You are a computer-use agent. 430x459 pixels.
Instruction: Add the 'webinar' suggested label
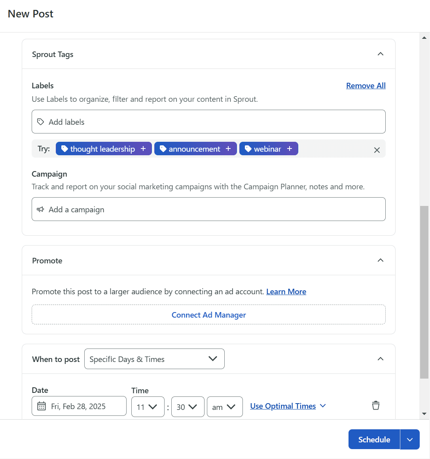(269, 149)
